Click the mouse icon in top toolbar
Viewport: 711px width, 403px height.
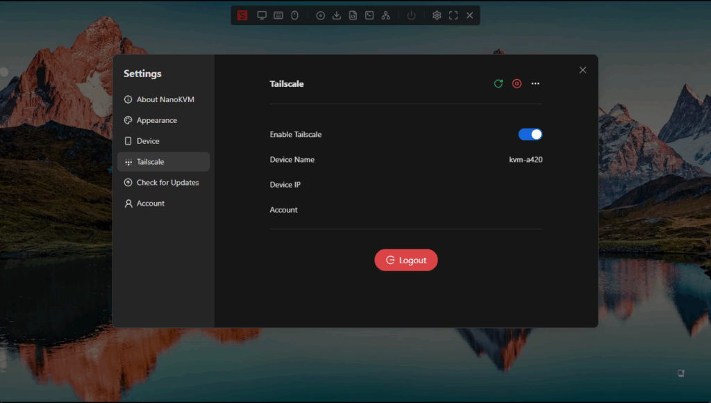tap(294, 15)
